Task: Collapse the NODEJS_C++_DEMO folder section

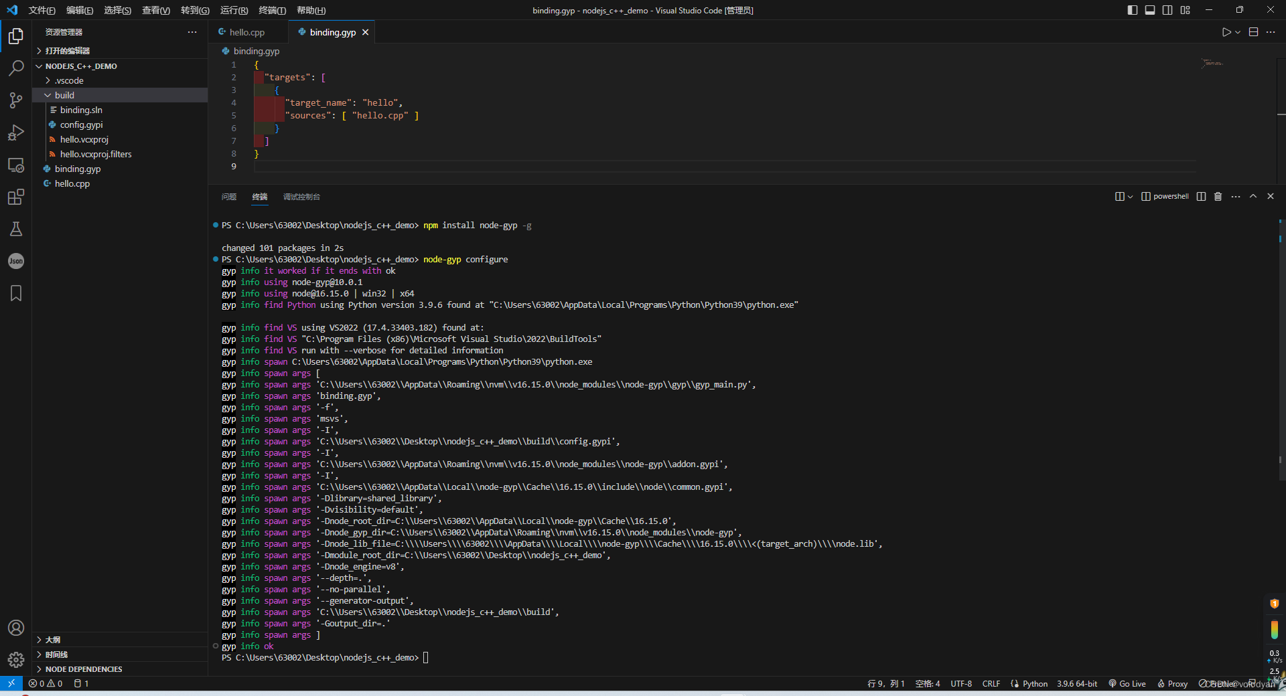Action: pyautogui.click(x=121, y=66)
